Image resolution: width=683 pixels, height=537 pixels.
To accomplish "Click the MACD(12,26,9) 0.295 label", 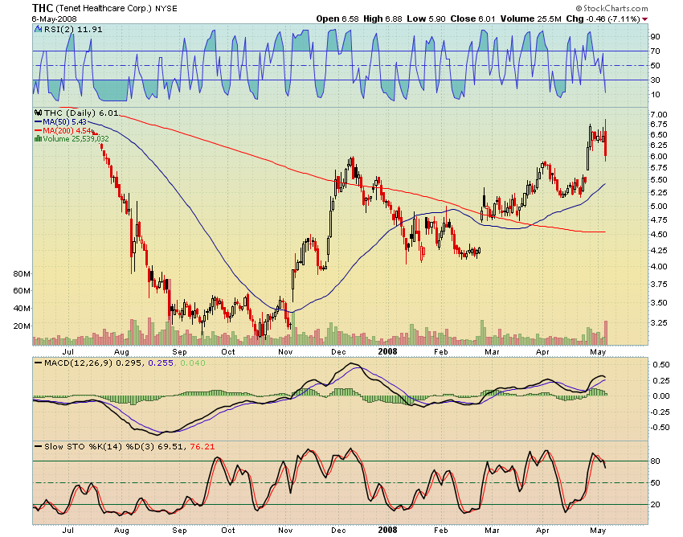I will click(92, 363).
